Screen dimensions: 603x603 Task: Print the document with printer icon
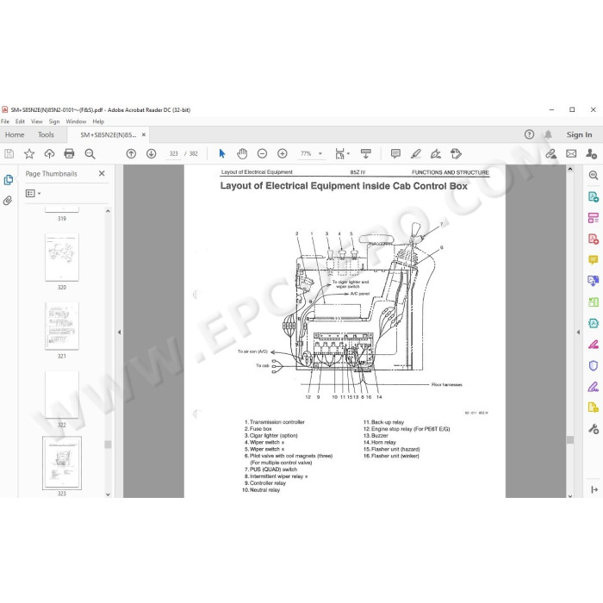coord(69,154)
